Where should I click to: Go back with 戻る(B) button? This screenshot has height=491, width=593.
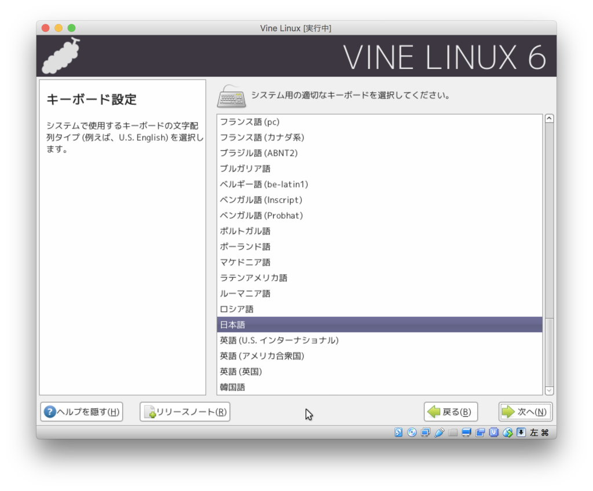[x=451, y=412]
